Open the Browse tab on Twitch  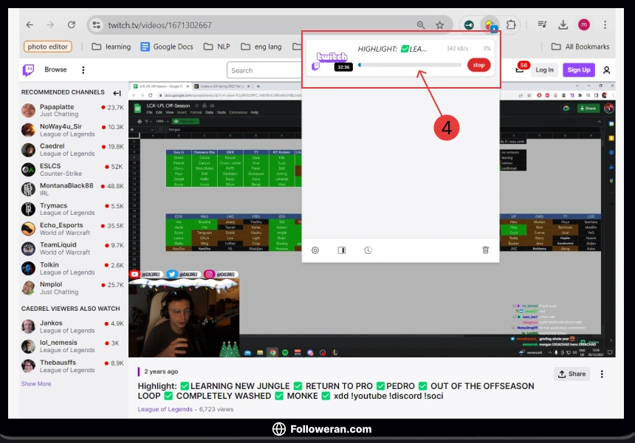(55, 70)
